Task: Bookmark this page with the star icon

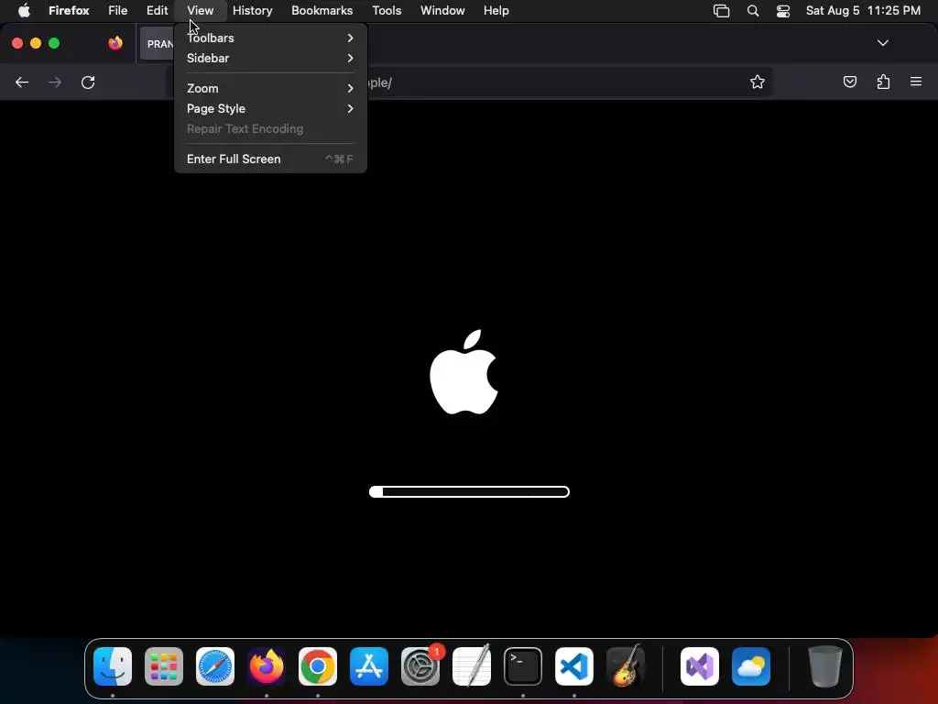Action: coord(758,82)
